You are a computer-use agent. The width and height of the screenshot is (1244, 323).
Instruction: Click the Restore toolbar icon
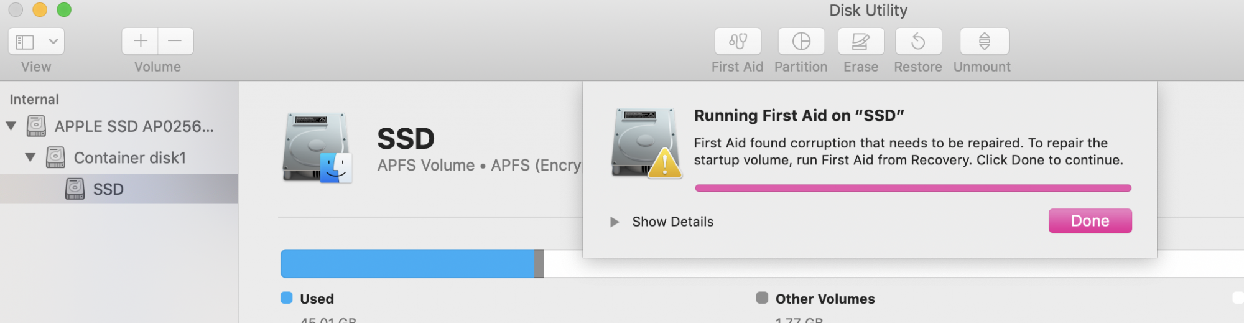(x=918, y=41)
